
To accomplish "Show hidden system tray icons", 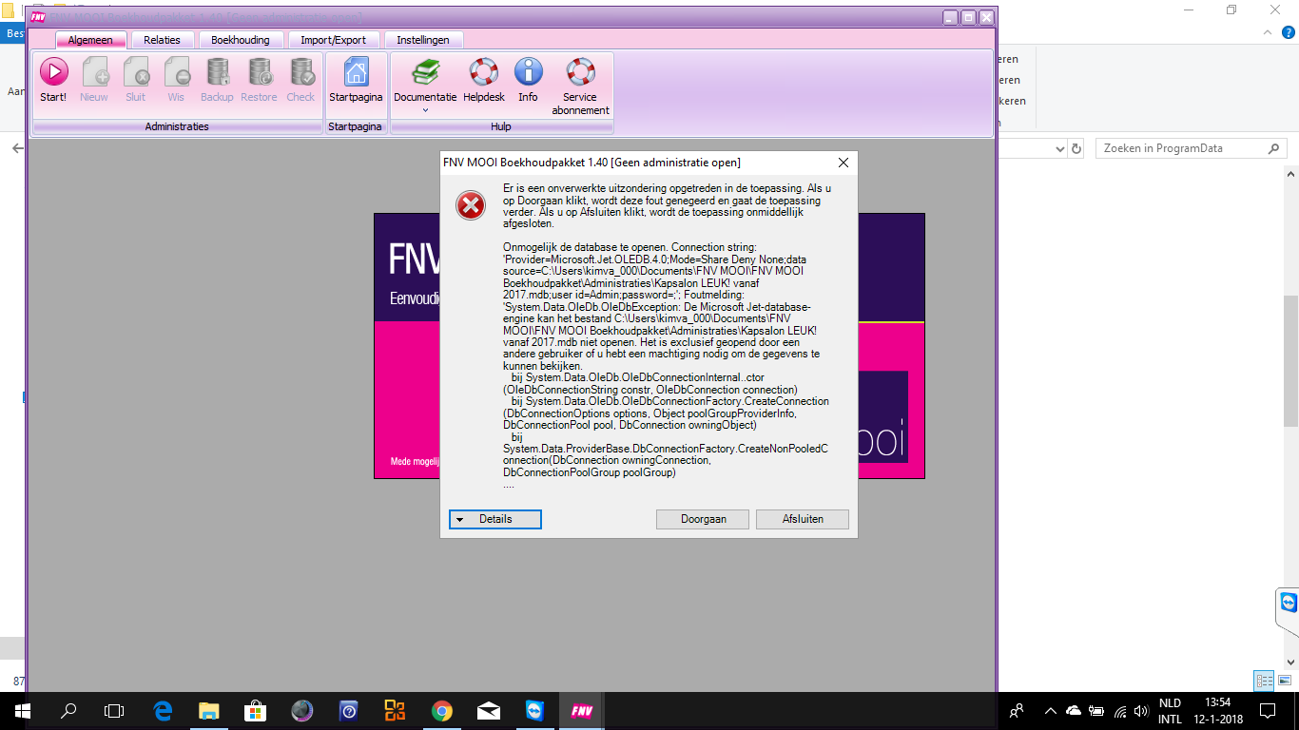I will pos(1051,711).
